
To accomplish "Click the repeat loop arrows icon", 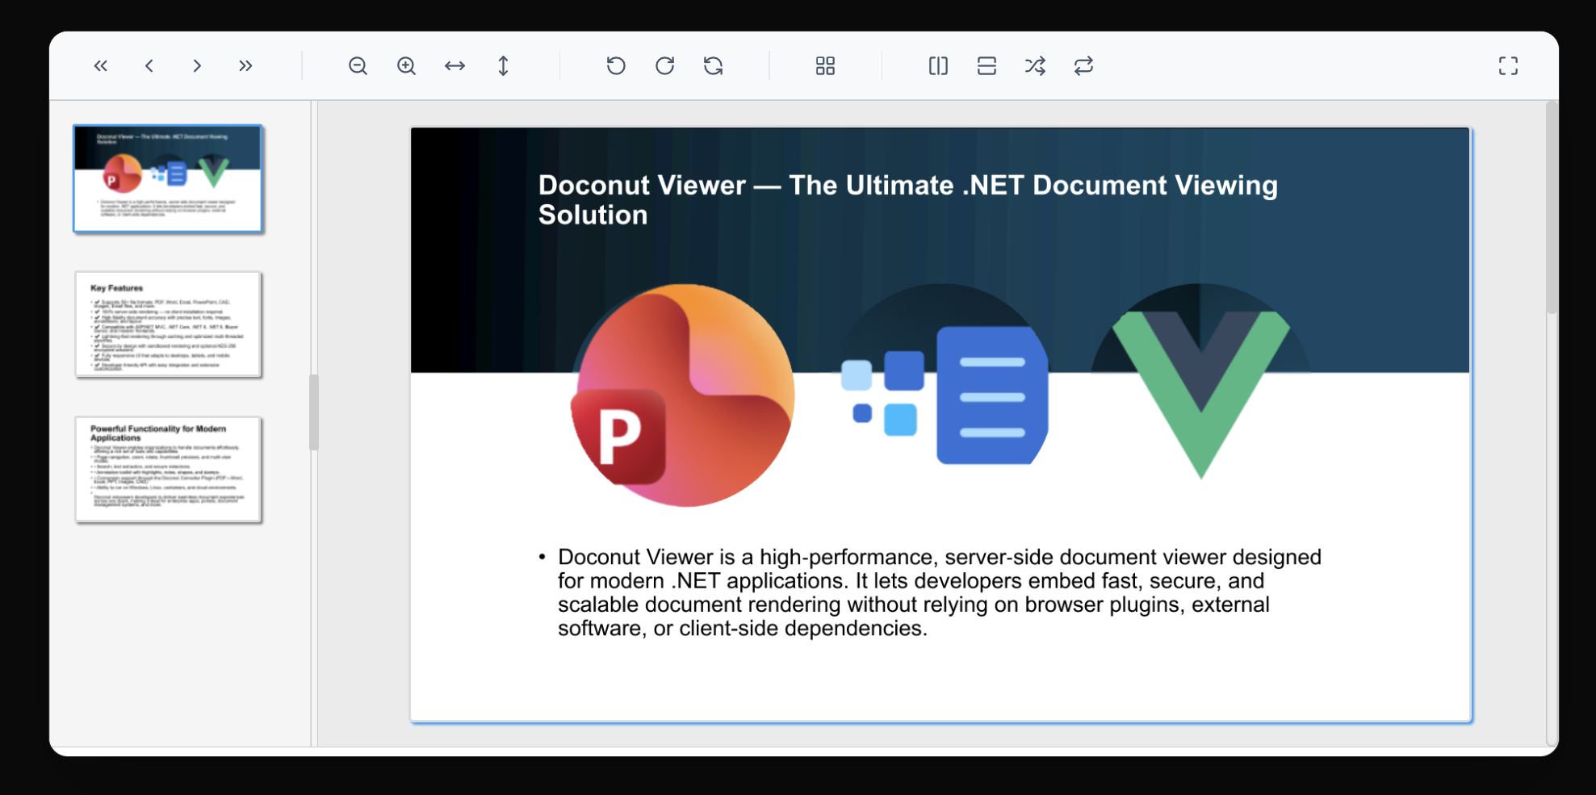I will [x=1083, y=66].
